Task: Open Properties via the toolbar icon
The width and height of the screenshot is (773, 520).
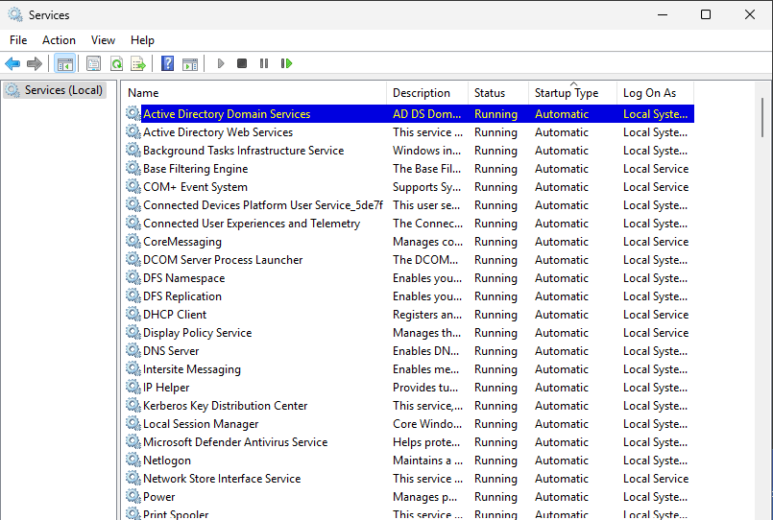Action: point(93,63)
